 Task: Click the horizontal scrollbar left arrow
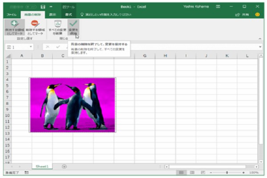166,166
